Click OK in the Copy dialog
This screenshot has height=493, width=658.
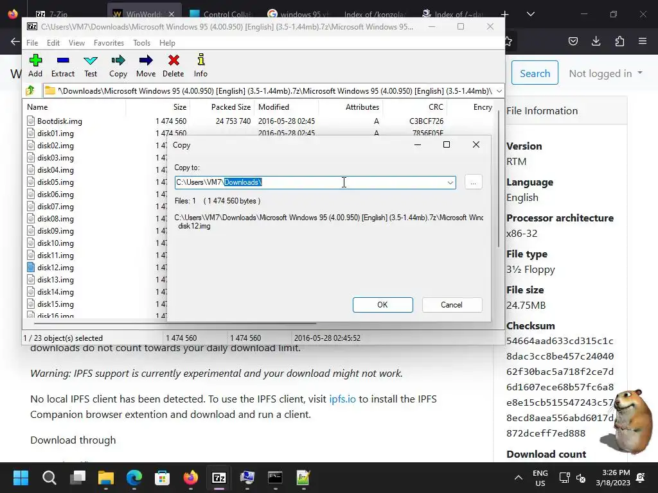point(382,305)
